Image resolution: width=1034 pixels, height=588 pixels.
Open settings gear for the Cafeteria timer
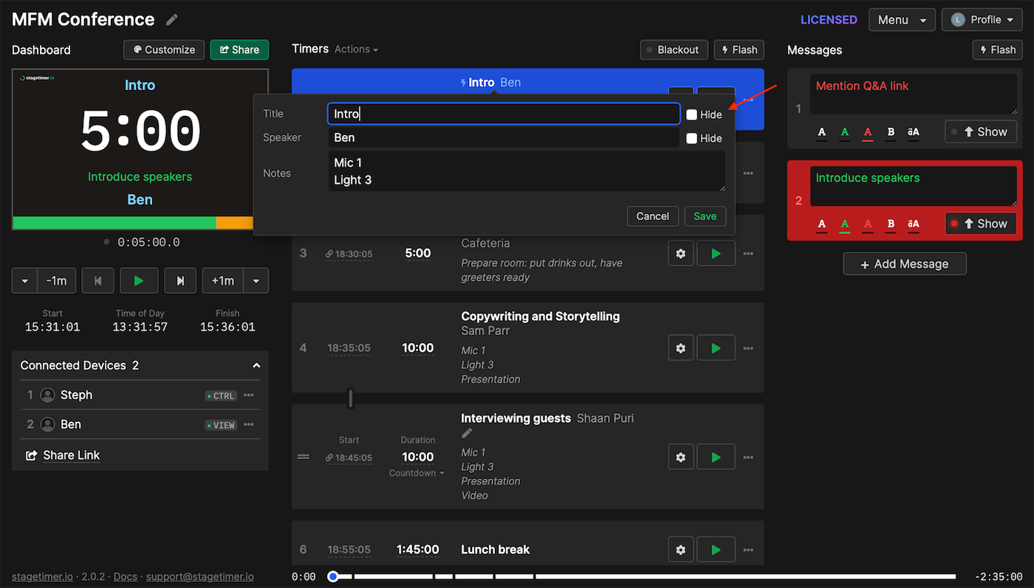click(680, 252)
